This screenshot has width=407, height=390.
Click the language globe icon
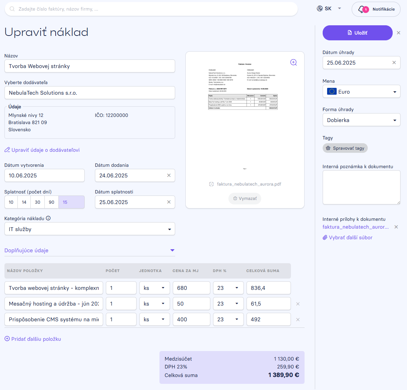coord(320,9)
